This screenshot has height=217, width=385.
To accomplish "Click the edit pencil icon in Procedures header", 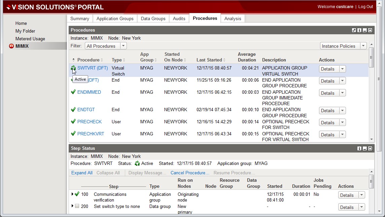I will 354,30.
